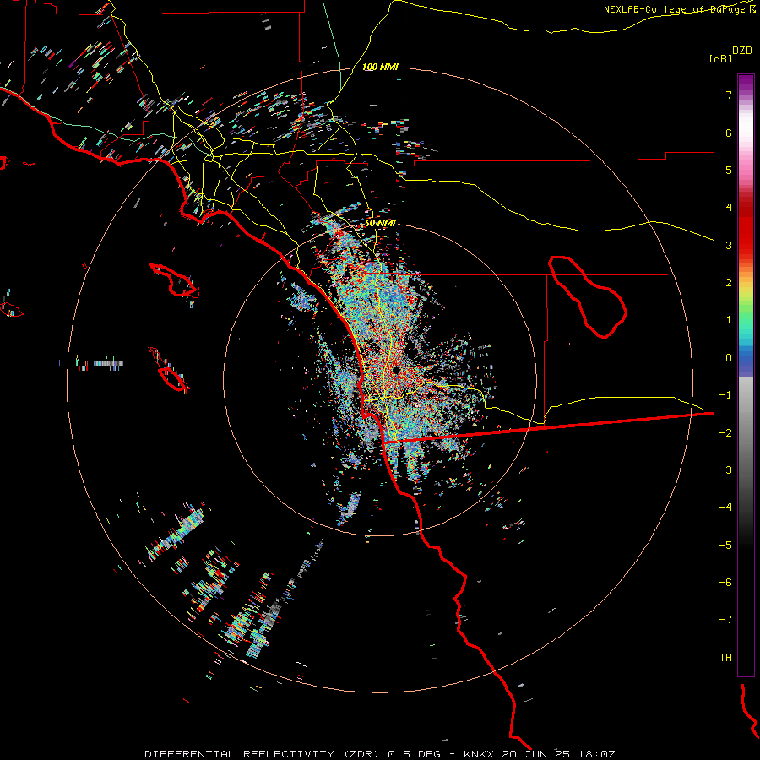
Task: Click the 1 value on color scale
Action: 729,320
